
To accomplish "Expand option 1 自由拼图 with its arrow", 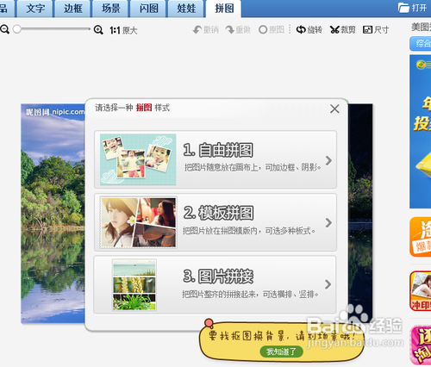I will point(328,160).
